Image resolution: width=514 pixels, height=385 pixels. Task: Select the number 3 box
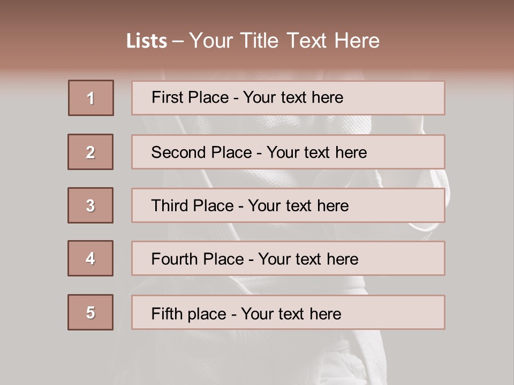(90, 205)
